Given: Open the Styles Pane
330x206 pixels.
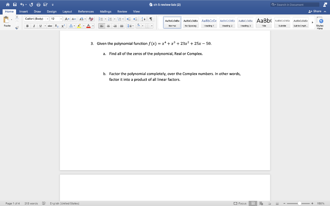Looking at the screenshot, I should tap(319, 23).
